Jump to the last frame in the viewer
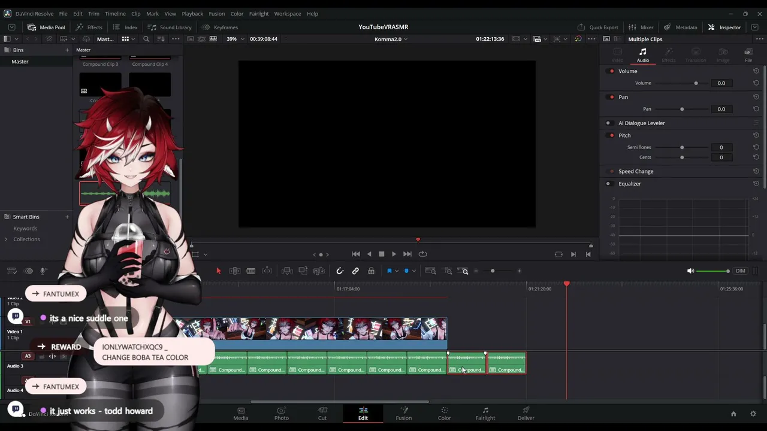767x431 pixels. click(407, 254)
